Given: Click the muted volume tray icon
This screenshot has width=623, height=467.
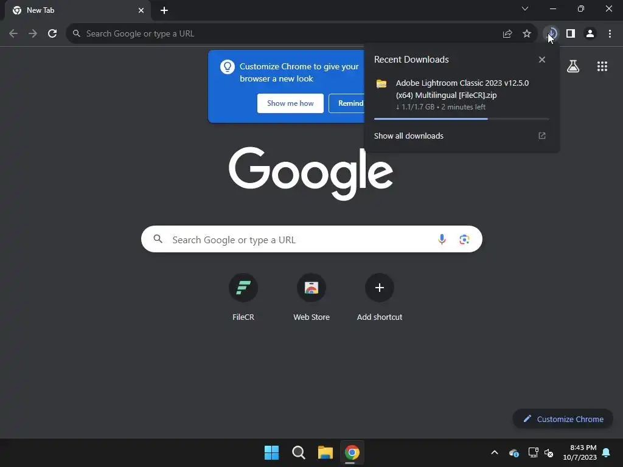Looking at the screenshot, I should coord(549,452).
